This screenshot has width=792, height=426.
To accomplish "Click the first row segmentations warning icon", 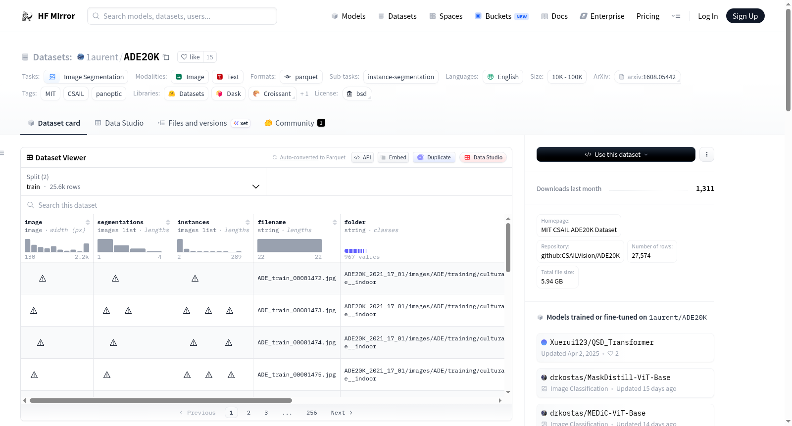I will (115, 279).
